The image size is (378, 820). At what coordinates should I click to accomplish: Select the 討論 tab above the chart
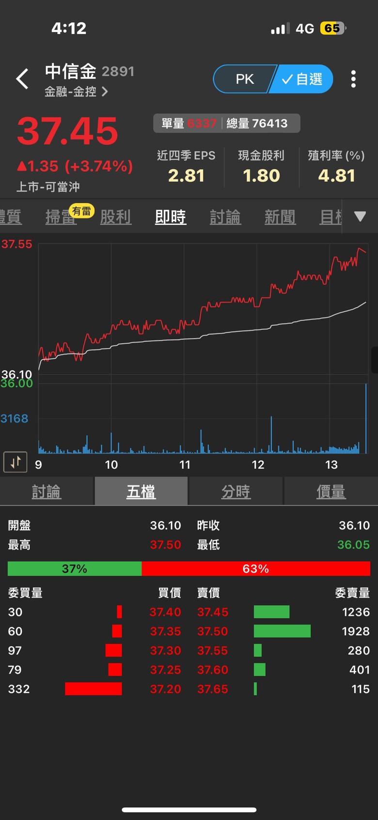pos(225,217)
